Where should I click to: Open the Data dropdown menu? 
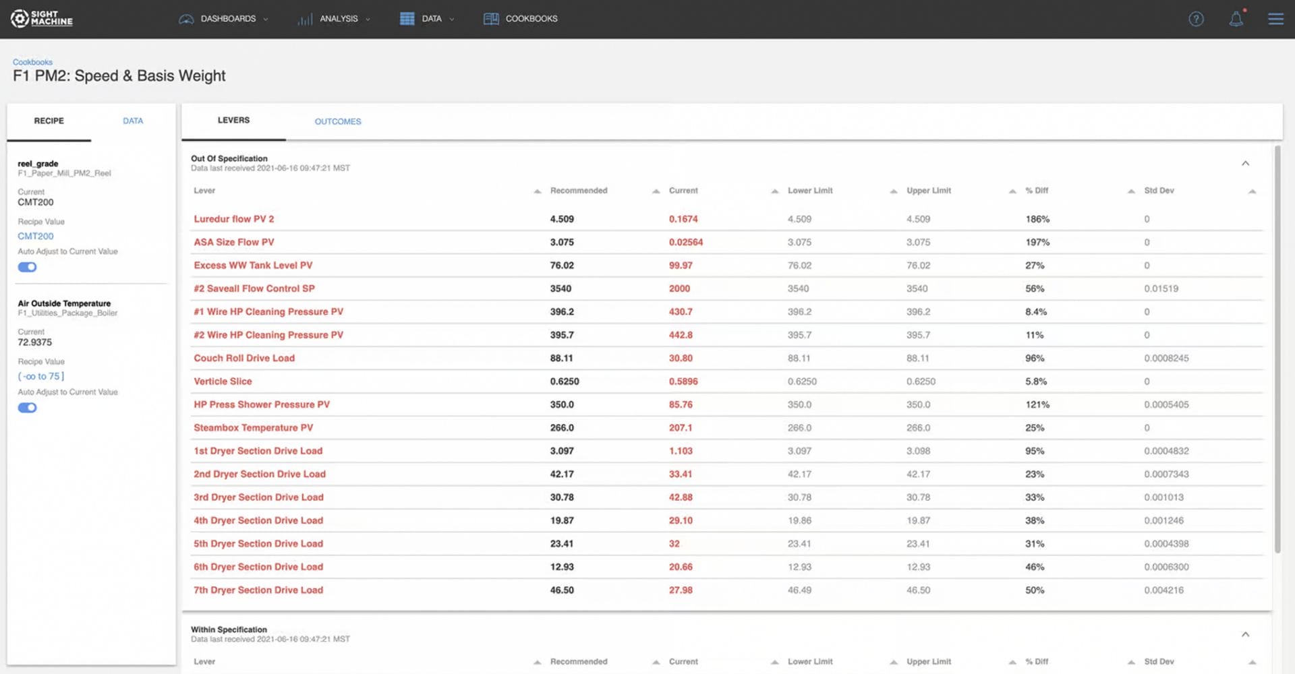[x=427, y=19]
